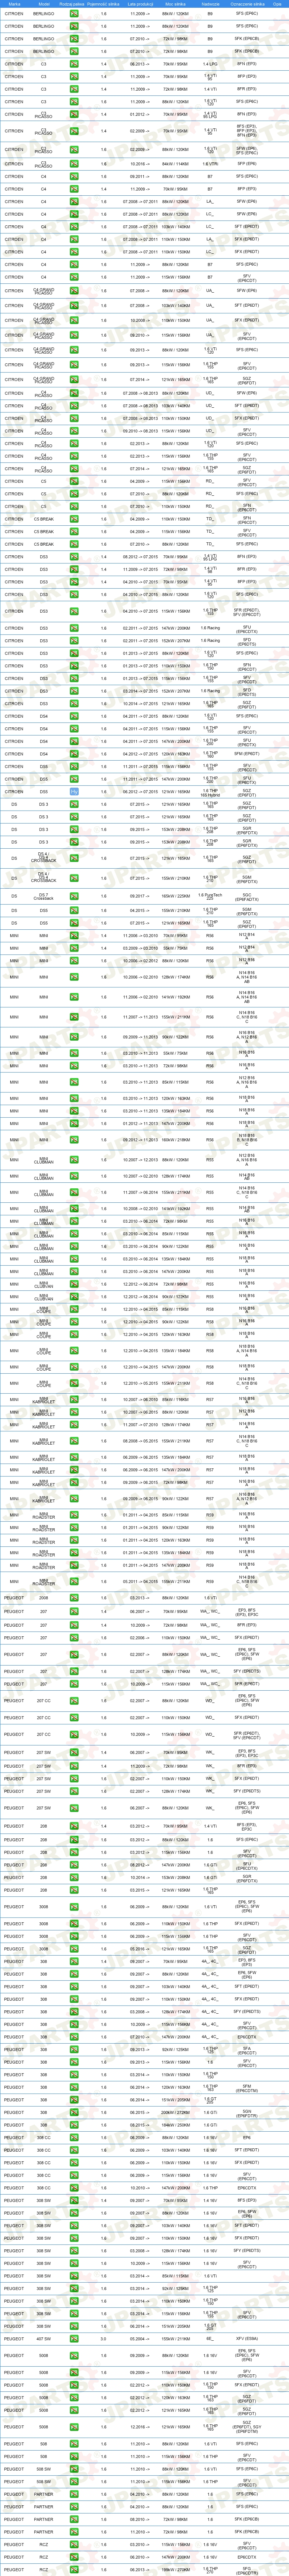Screen dimensions: 289x2576
Task: Click the Nadwozie column header
Action: click(x=210, y=4)
